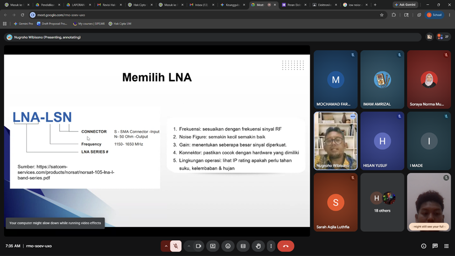Unmute the microphone in meeting controls

(x=175, y=246)
